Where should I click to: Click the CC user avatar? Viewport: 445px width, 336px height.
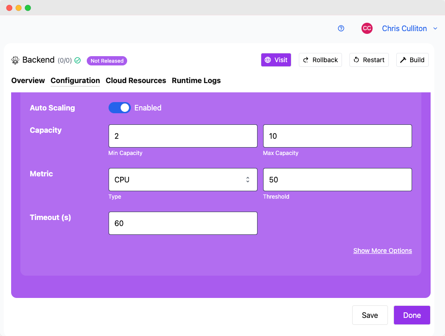(x=367, y=28)
